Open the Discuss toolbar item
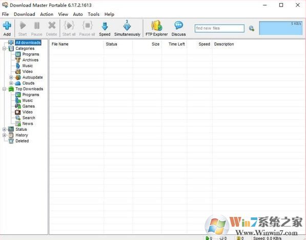This screenshot has height=240, width=306. pos(178,29)
